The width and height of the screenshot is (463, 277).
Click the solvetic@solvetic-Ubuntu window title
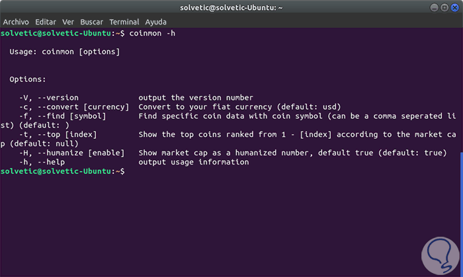click(231, 7)
